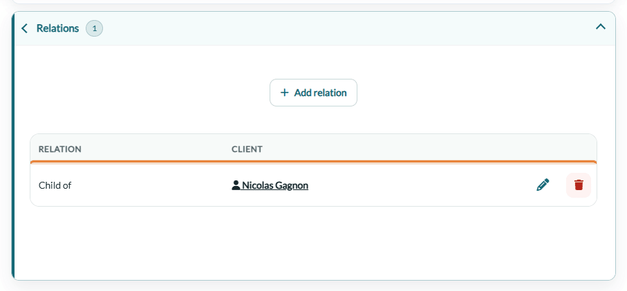Image resolution: width=627 pixels, height=291 pixels.
Task: Select the Child of relation cell
Action: pos(55,185)
